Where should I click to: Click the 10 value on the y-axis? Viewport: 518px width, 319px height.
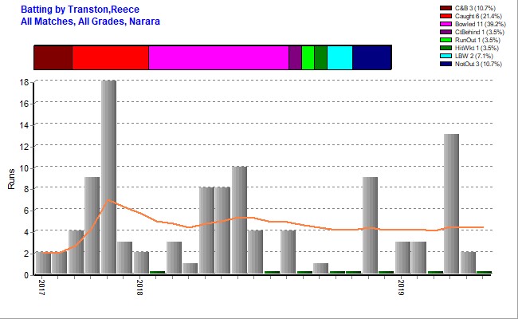pos(25,168)
